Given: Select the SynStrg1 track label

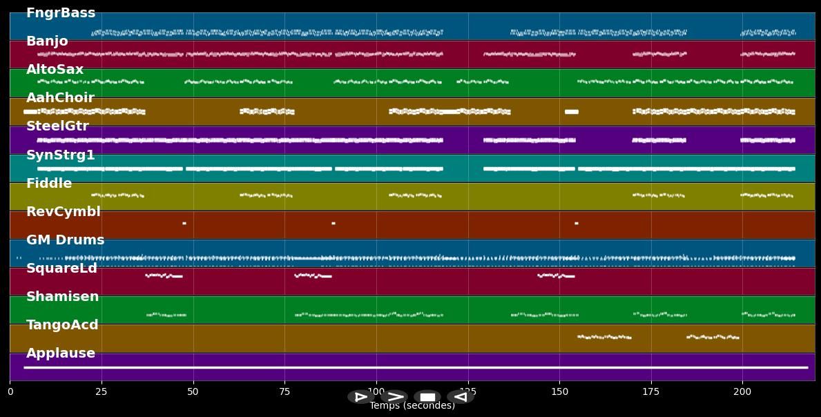Looking at the screenshot, I should tap(61, 155).
